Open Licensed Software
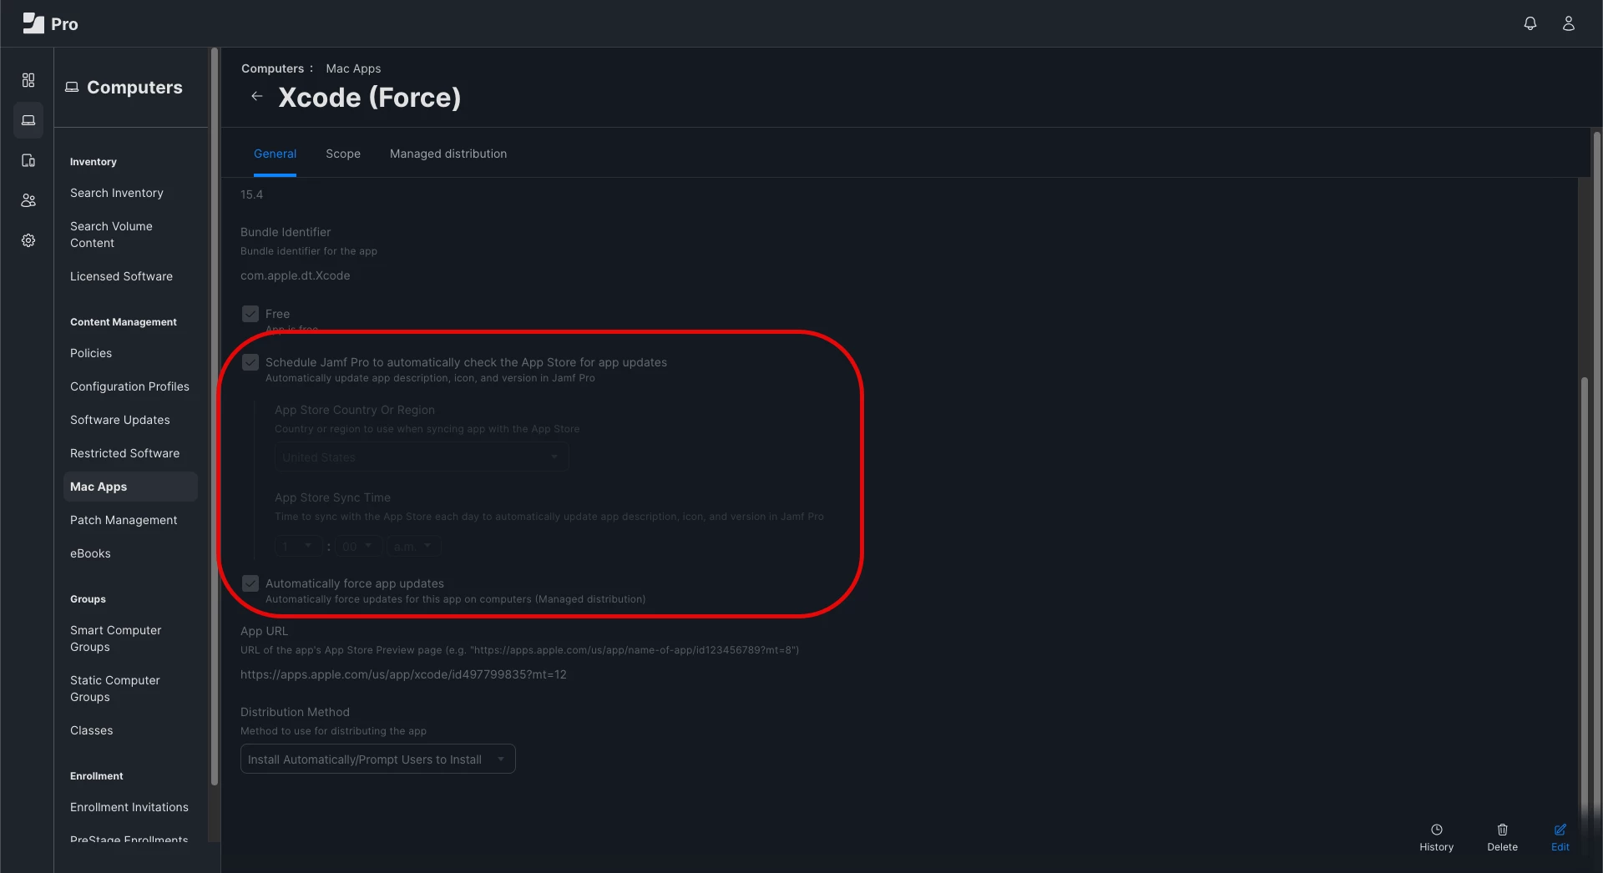Screen dimensions: 1603x873 pyautogui.click(x=121, y=276)
